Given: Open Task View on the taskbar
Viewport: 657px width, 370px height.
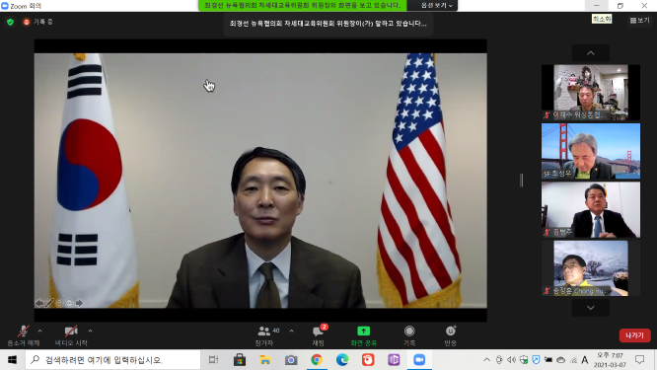Looking at the screenshot, I should 214,359.
